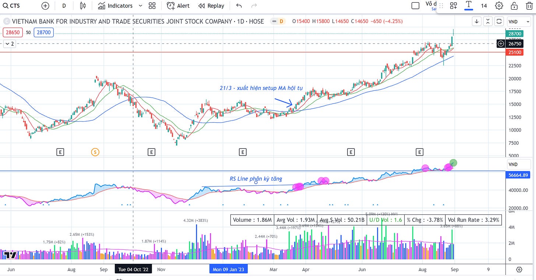Expand the favorite indicators chevron
Screen dimensions: 536x280
pos(140,6)
